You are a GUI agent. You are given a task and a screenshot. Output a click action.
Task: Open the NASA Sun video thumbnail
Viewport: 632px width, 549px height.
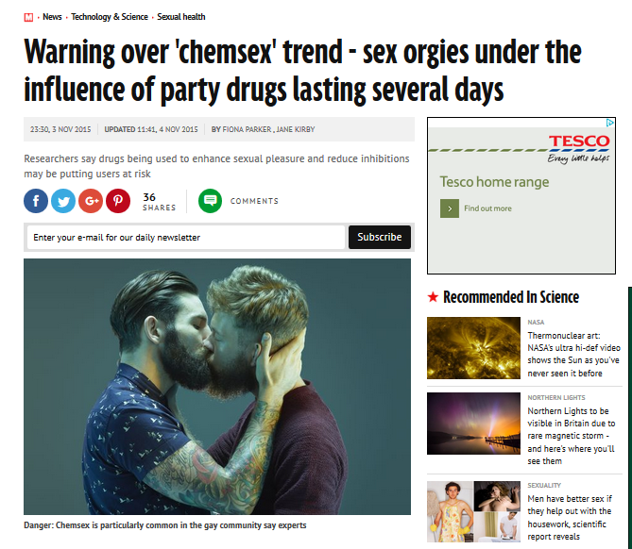(473, 348)
